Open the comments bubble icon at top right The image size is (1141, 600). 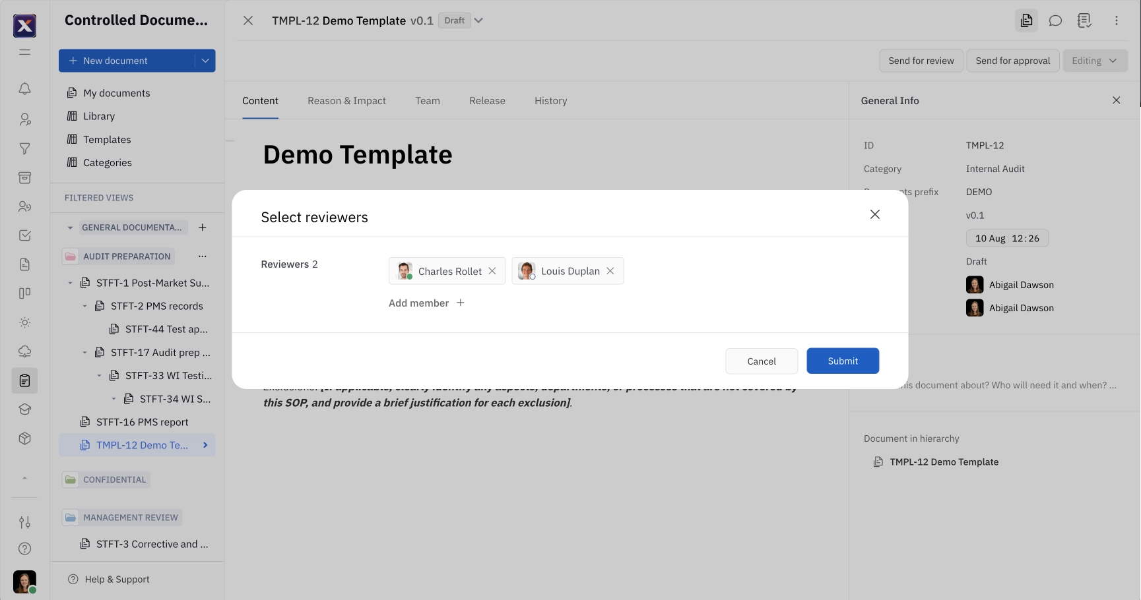pyautogui.click(x=1055, y=20)
